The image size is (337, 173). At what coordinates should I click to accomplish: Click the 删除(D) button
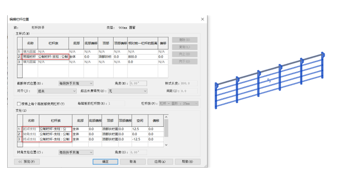pyautogui.click(x=185, y=40)
